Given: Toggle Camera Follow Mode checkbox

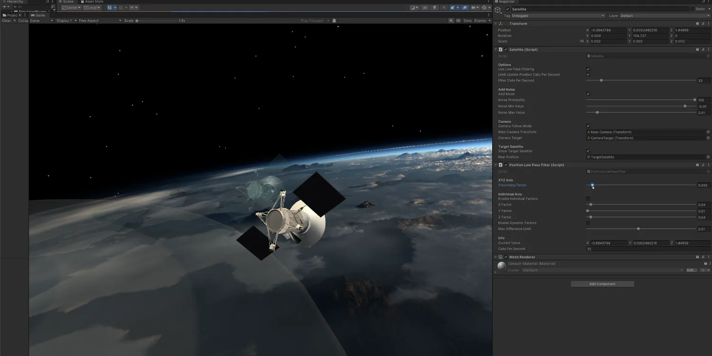Looking at the screenshot, I should click(588, 126).
